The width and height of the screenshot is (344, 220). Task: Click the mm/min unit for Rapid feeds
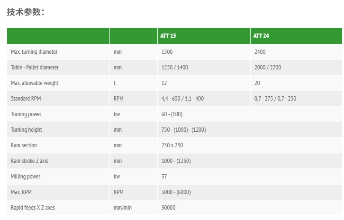pyautogui.click(x=123, y=208)
